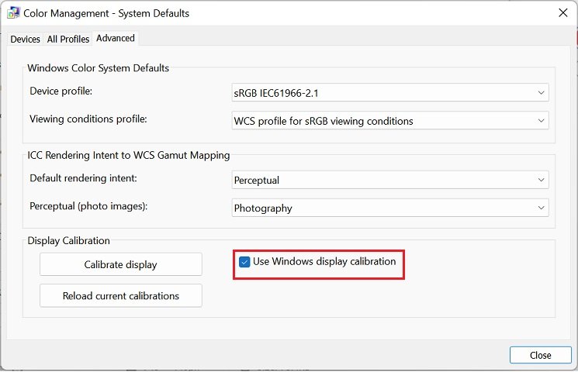
Task: Click the Perceptual photo images chevron arrow
Action: (x=540, y=208)
